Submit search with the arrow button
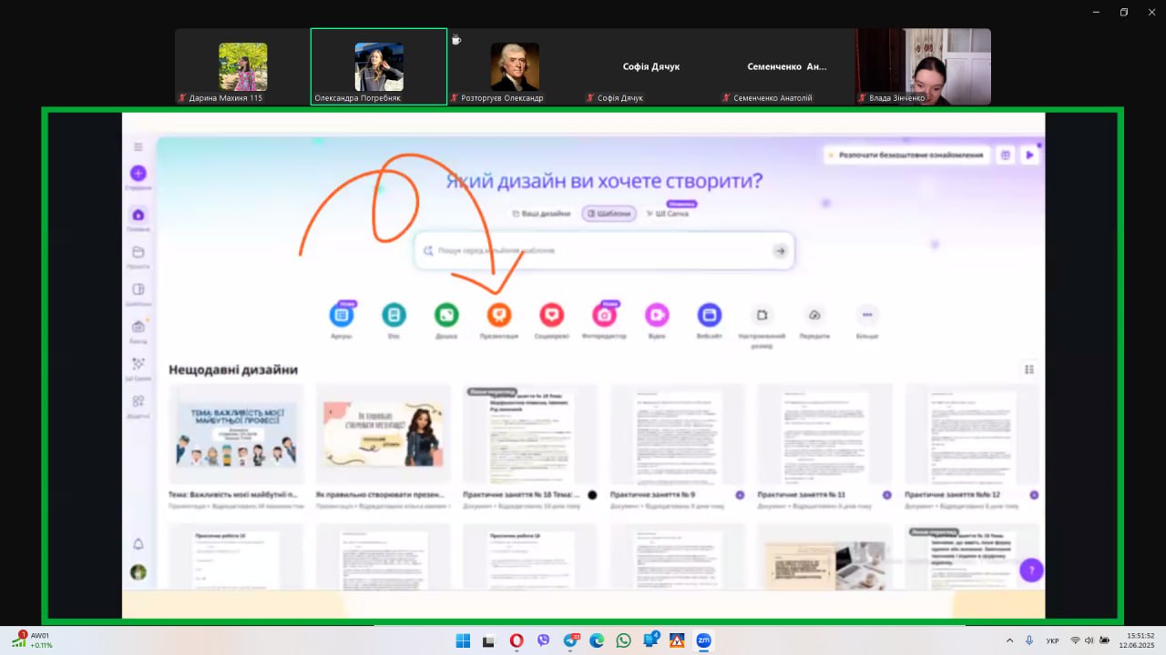 click(x=780, y=251)
